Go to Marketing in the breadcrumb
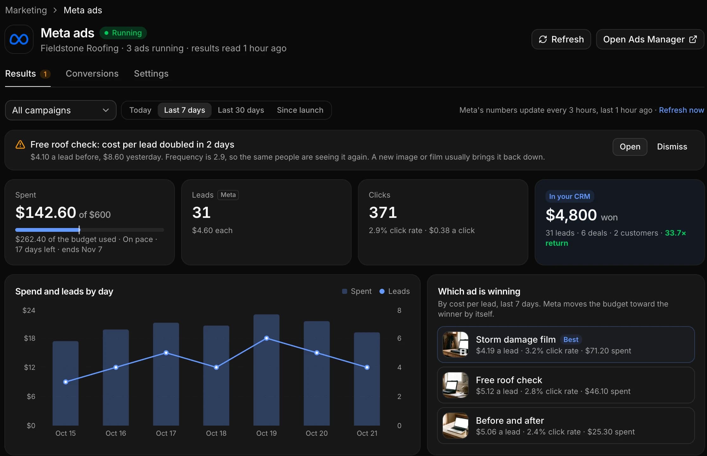This screenshot has height=456, width=707. point(26,10)
